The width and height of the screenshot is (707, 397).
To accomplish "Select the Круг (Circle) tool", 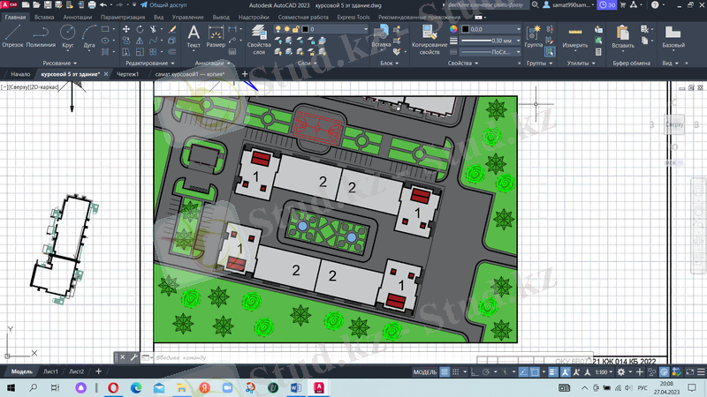I will click(68, 35).
